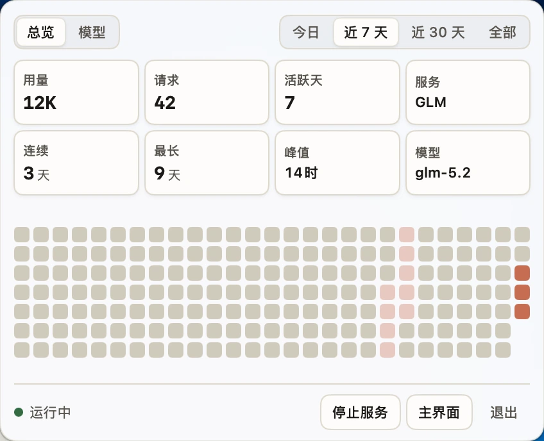Show 全部 time range
Viewport: 544px width, 441px height.
(502, 32)
